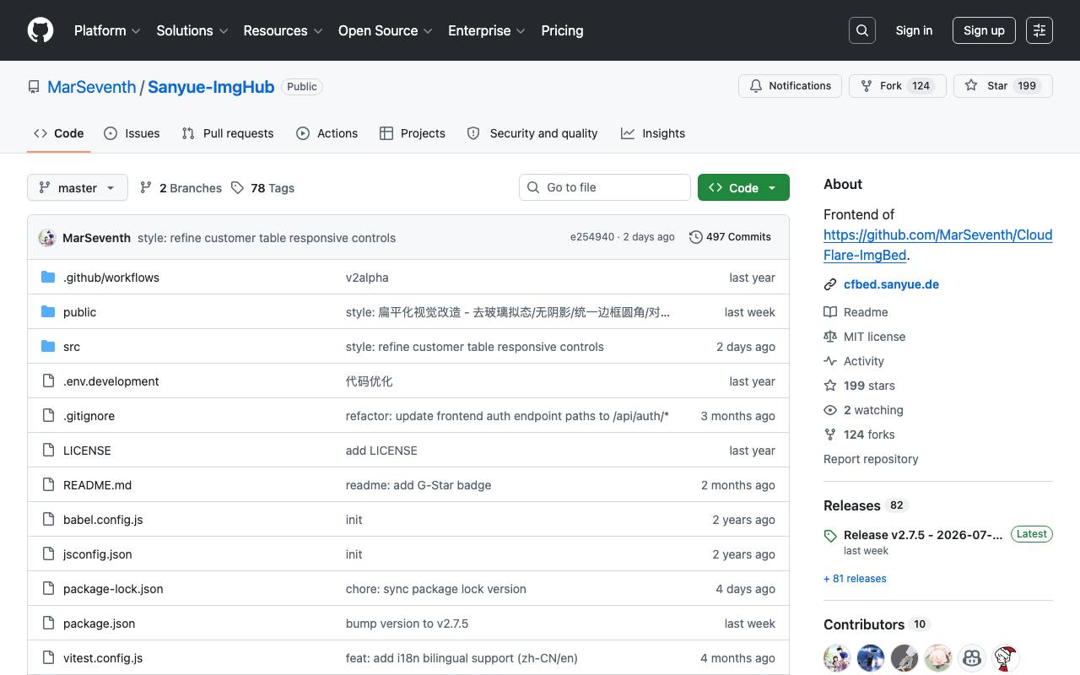Open the search magnifier button

(x=862, y=30)
